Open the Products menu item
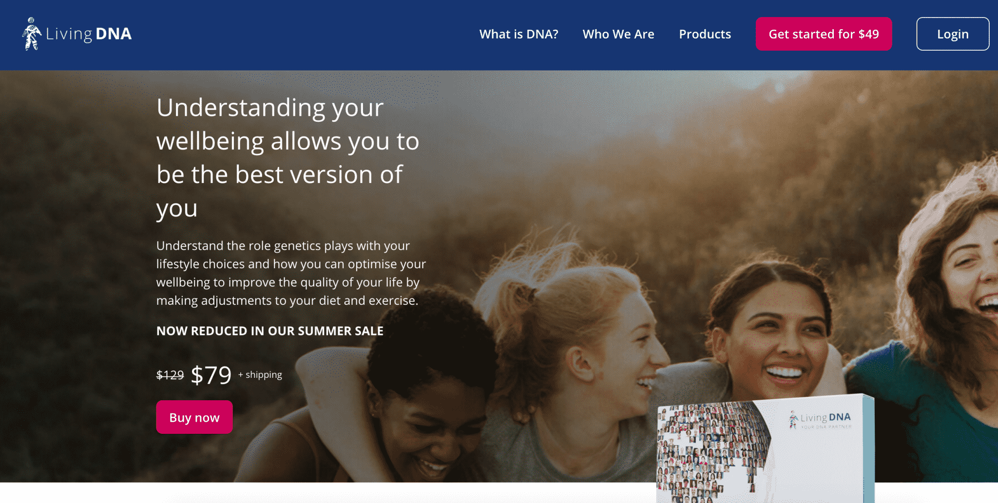The image size is (998, 503). (705, 34)
